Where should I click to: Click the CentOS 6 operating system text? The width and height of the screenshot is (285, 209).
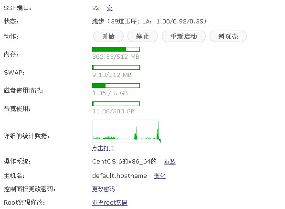124,162
